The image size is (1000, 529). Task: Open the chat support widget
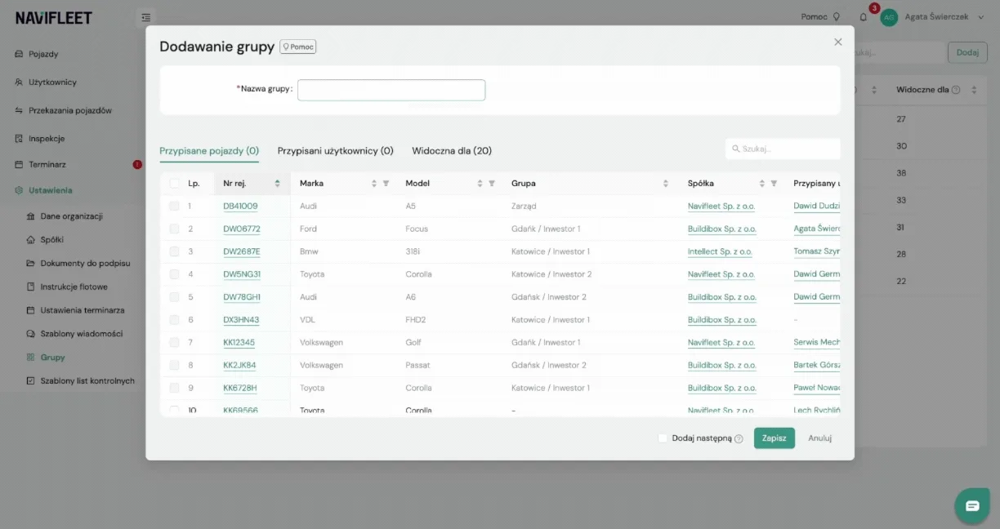[x=972, y=506]
